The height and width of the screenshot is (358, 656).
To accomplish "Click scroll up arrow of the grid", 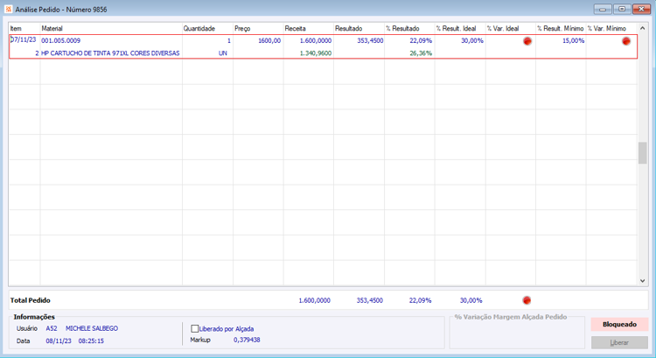I will coord(642,28).
